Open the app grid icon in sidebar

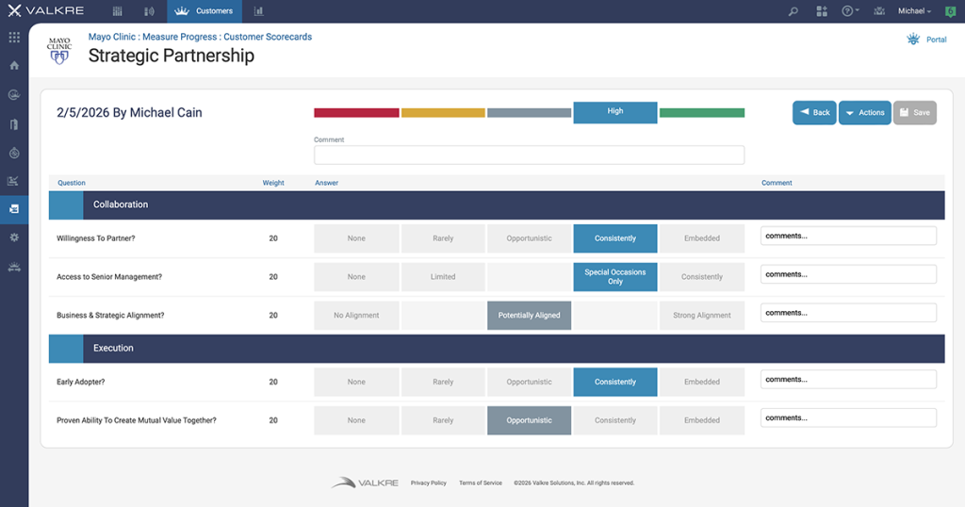(14, 38)
